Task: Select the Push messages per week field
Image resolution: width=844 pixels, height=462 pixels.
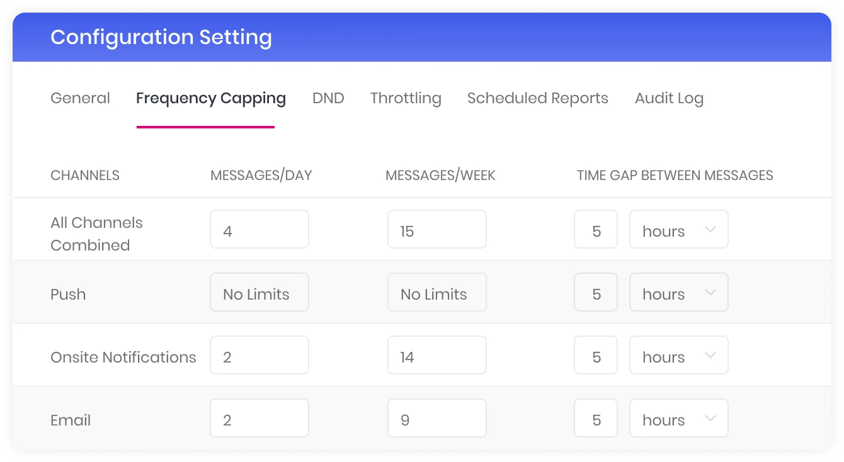Action: click(x=436, y=293)
